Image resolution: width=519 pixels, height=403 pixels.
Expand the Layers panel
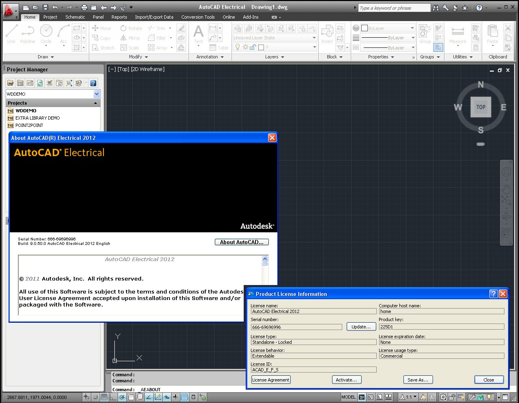275,57
